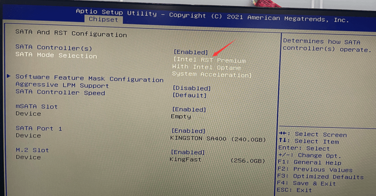
Task: Click the Aptio Setup Utility title
Action: point(116,12)
